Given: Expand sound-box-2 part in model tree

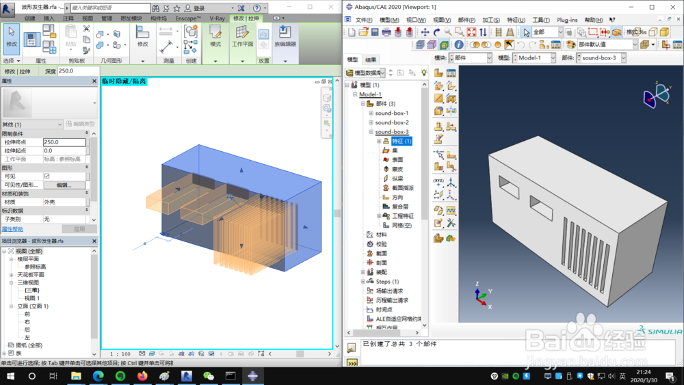Looking at the screenshot, I should click(371, 122).
